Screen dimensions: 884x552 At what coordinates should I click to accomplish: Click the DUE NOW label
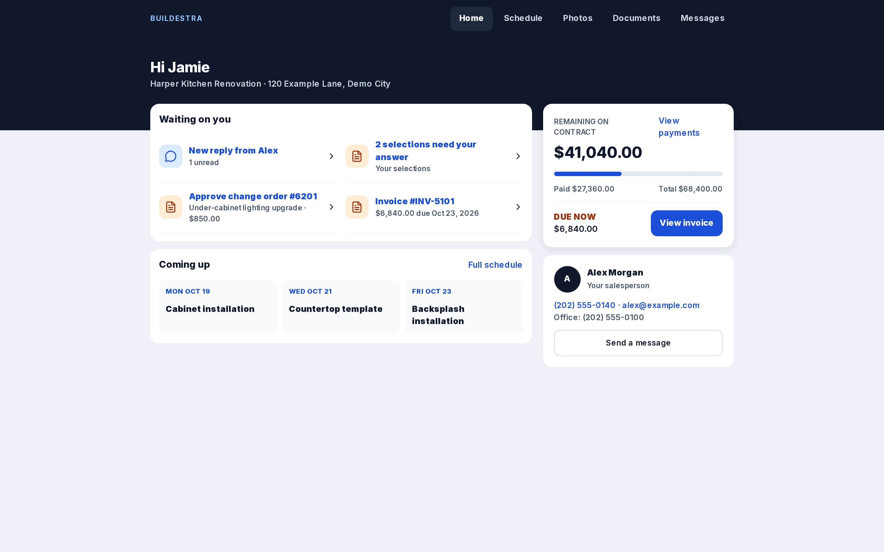click(575, 217)
